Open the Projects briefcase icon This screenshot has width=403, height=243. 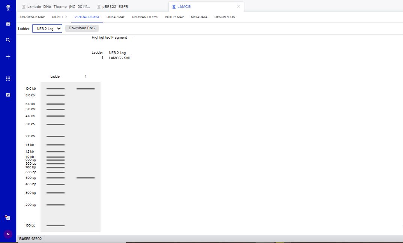tap(8, 24)
